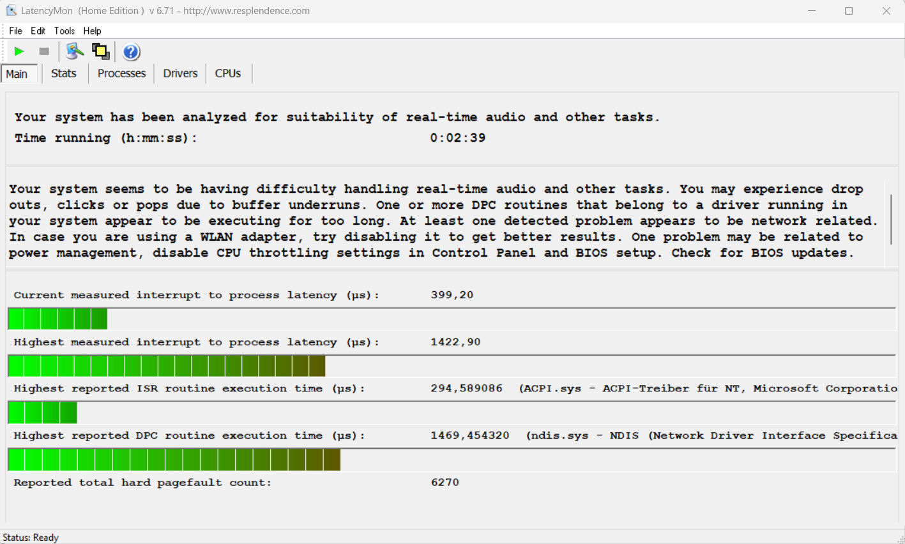Switch to the Drivers tab

coord(180,73)
